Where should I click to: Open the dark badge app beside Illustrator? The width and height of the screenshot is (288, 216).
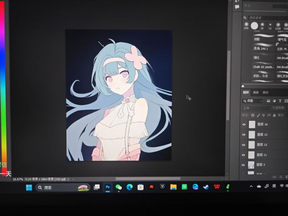(162, 187)
